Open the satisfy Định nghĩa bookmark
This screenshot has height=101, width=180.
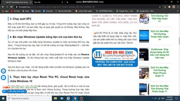point(84,11)
